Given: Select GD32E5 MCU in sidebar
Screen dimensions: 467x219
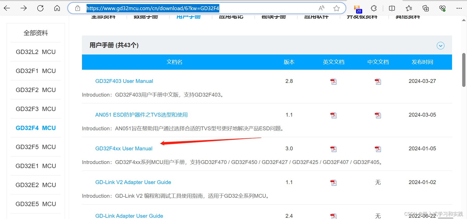Looking at the screenshot, I should pos(36,204).
